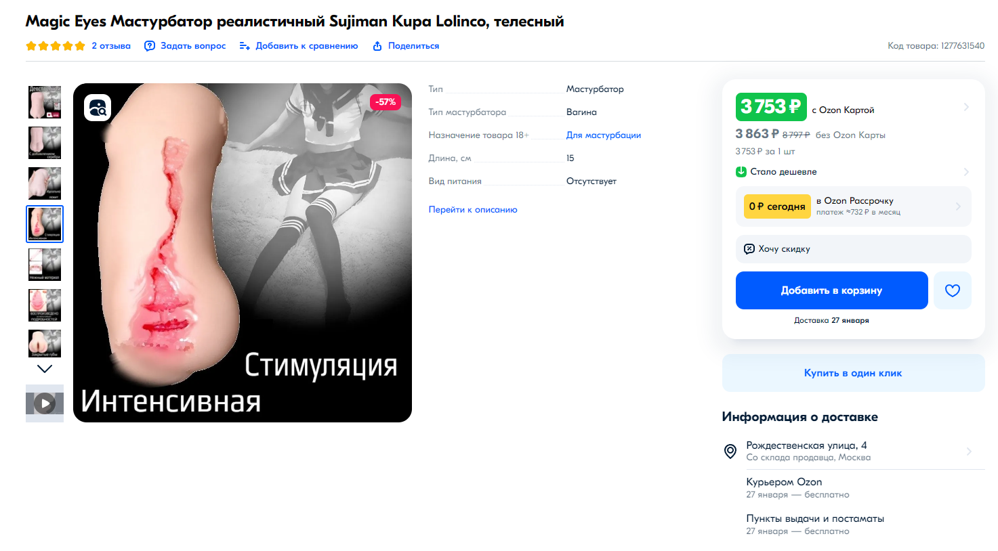Expand more thumbnails with down chevron
Image resolution: width=998 pixels, height=551 pixels.
tap(45, 369)
